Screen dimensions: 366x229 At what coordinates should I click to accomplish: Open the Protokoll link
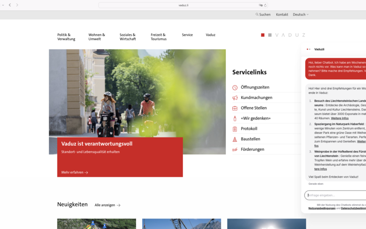point(249,128)
